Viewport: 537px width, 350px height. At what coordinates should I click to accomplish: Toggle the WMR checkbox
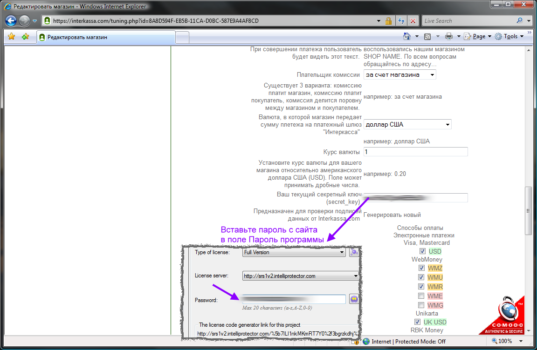click(421, 286)
